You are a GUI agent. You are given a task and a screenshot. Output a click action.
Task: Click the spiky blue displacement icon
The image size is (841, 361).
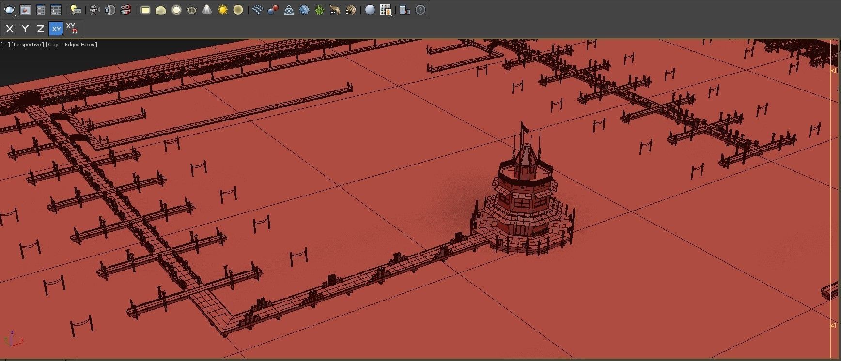(x=304, y=10)
